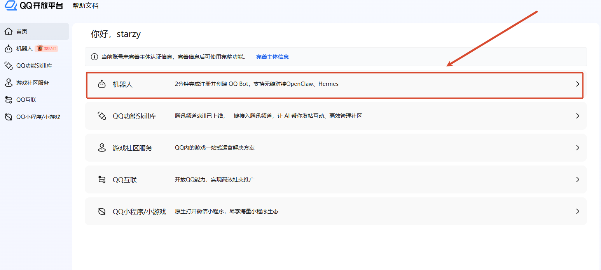Click the home icon beside 首页

click(x=8, y=31)
